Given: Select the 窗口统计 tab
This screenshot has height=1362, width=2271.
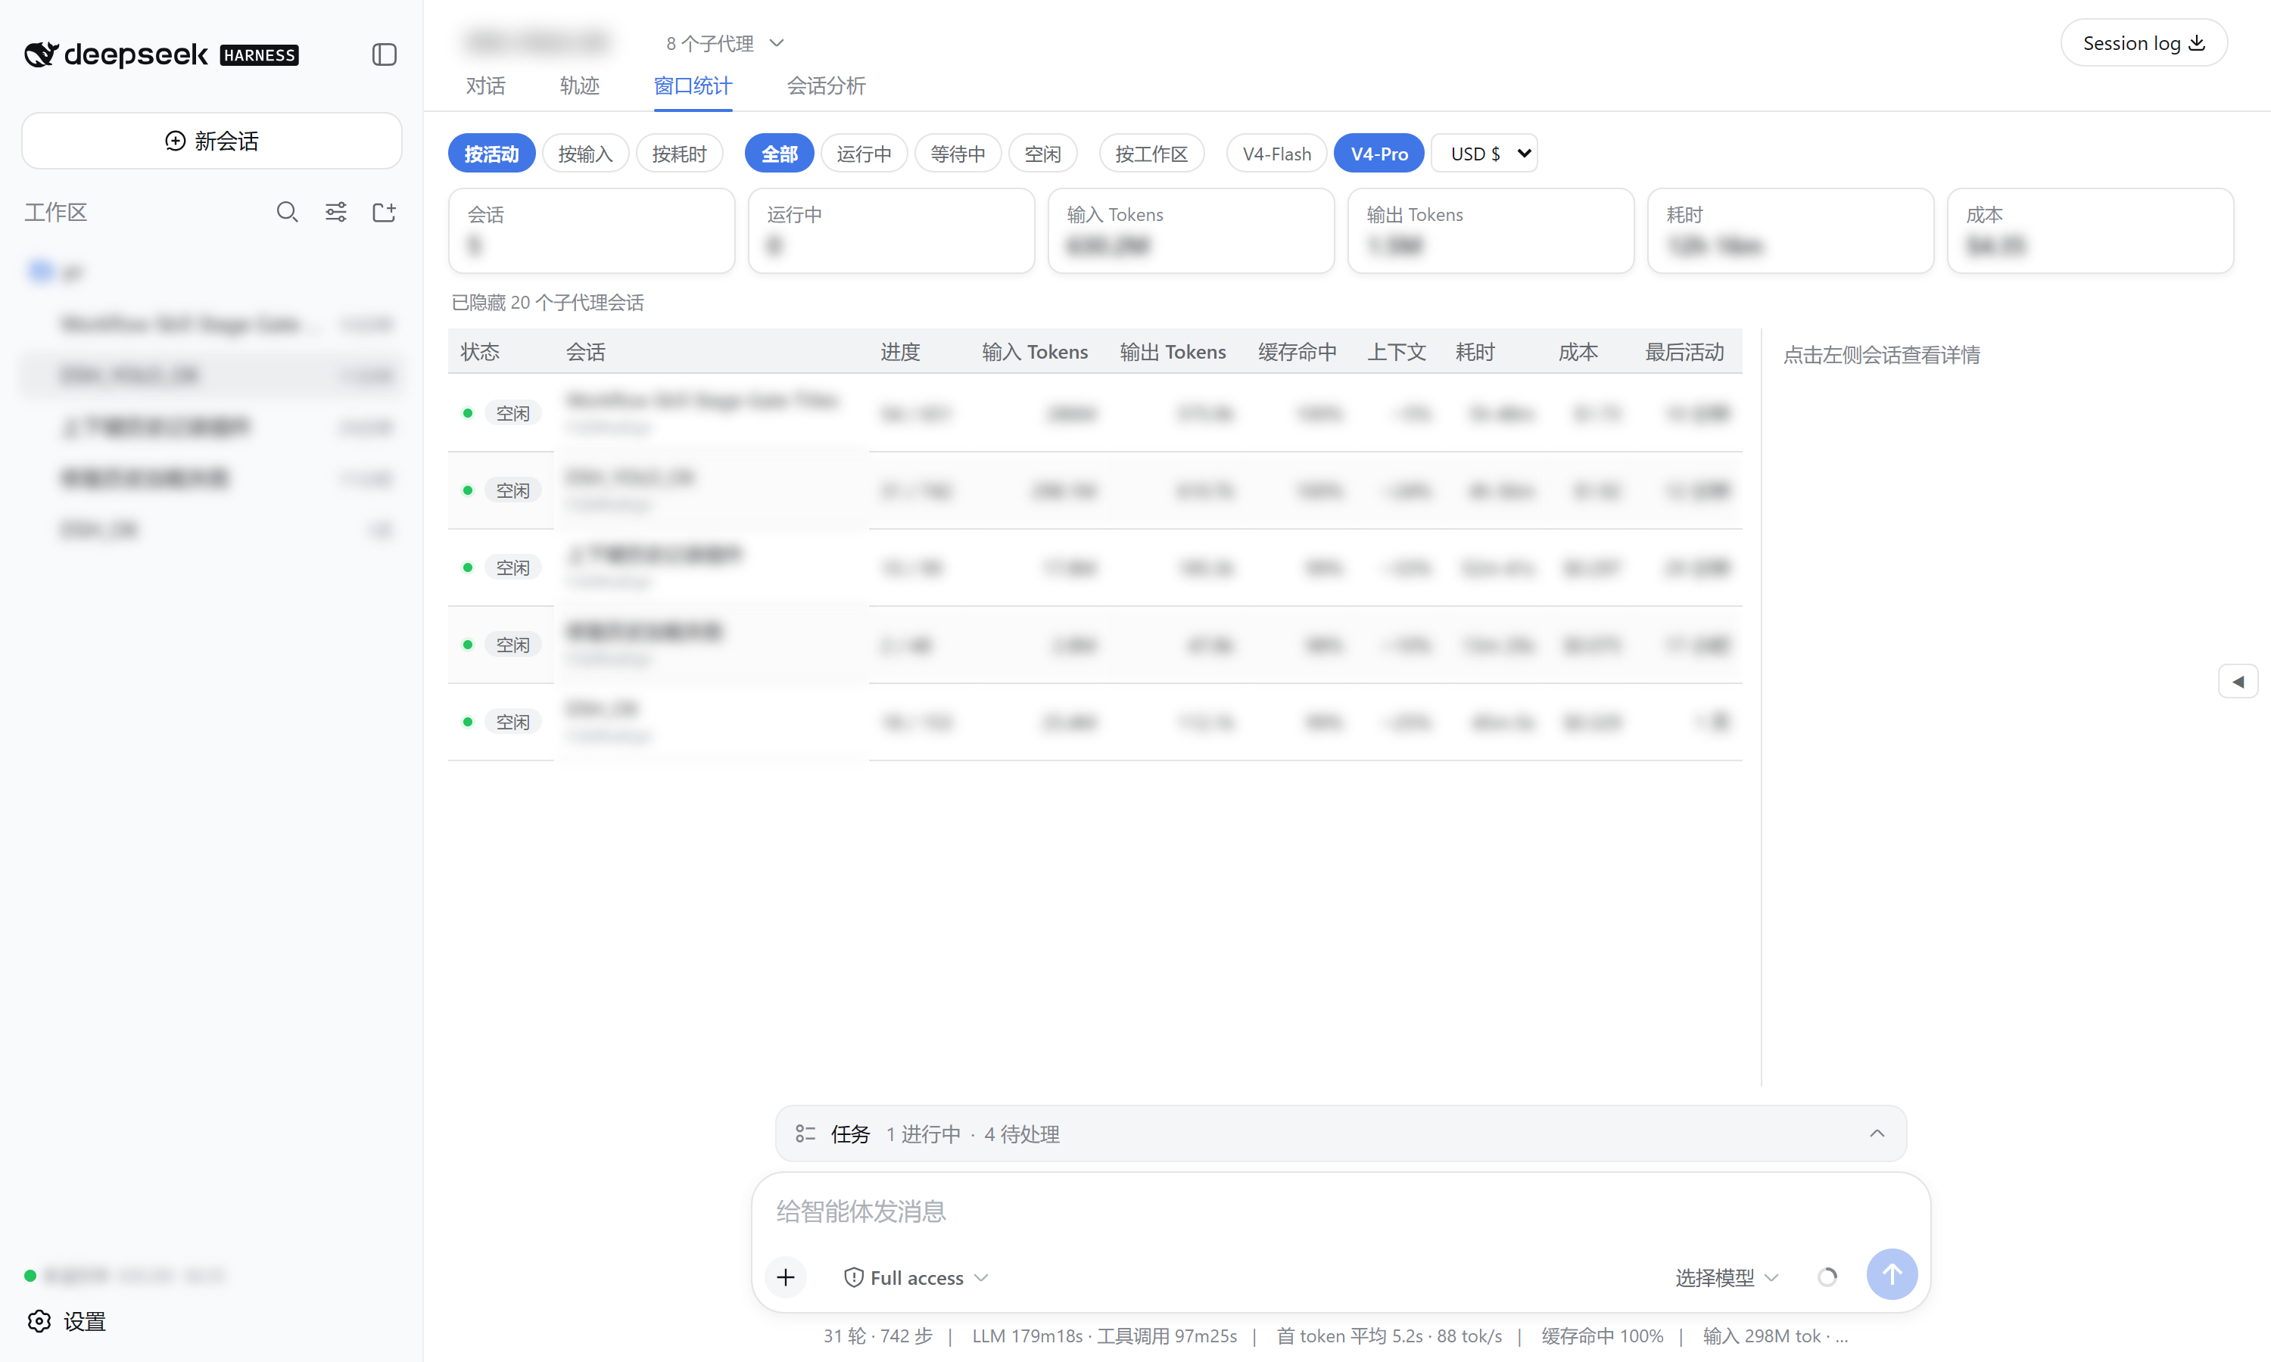Looking at the screenshot, I should 693,86.
